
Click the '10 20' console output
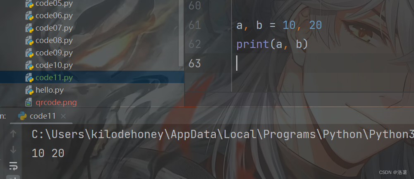click(48, 153)
